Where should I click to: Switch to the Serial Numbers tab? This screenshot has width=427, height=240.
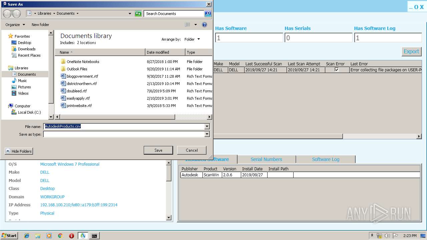click(x=266, y=159)
